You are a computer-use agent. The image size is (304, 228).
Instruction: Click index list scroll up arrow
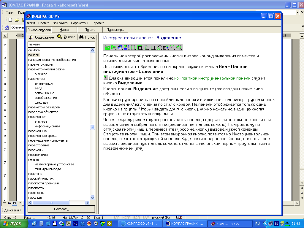tap(93, 50)
